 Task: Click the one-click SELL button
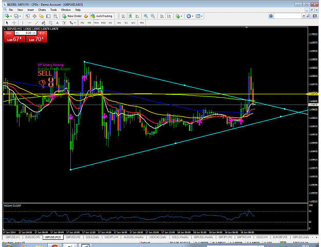pos(9,33)
